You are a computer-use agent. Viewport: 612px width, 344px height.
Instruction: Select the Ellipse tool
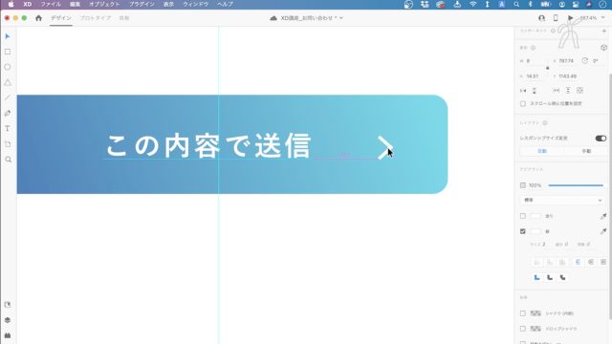click(x=8, y=67)
